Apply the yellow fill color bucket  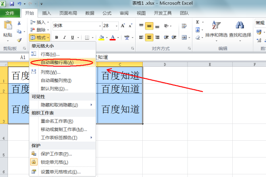click(102, 38)
